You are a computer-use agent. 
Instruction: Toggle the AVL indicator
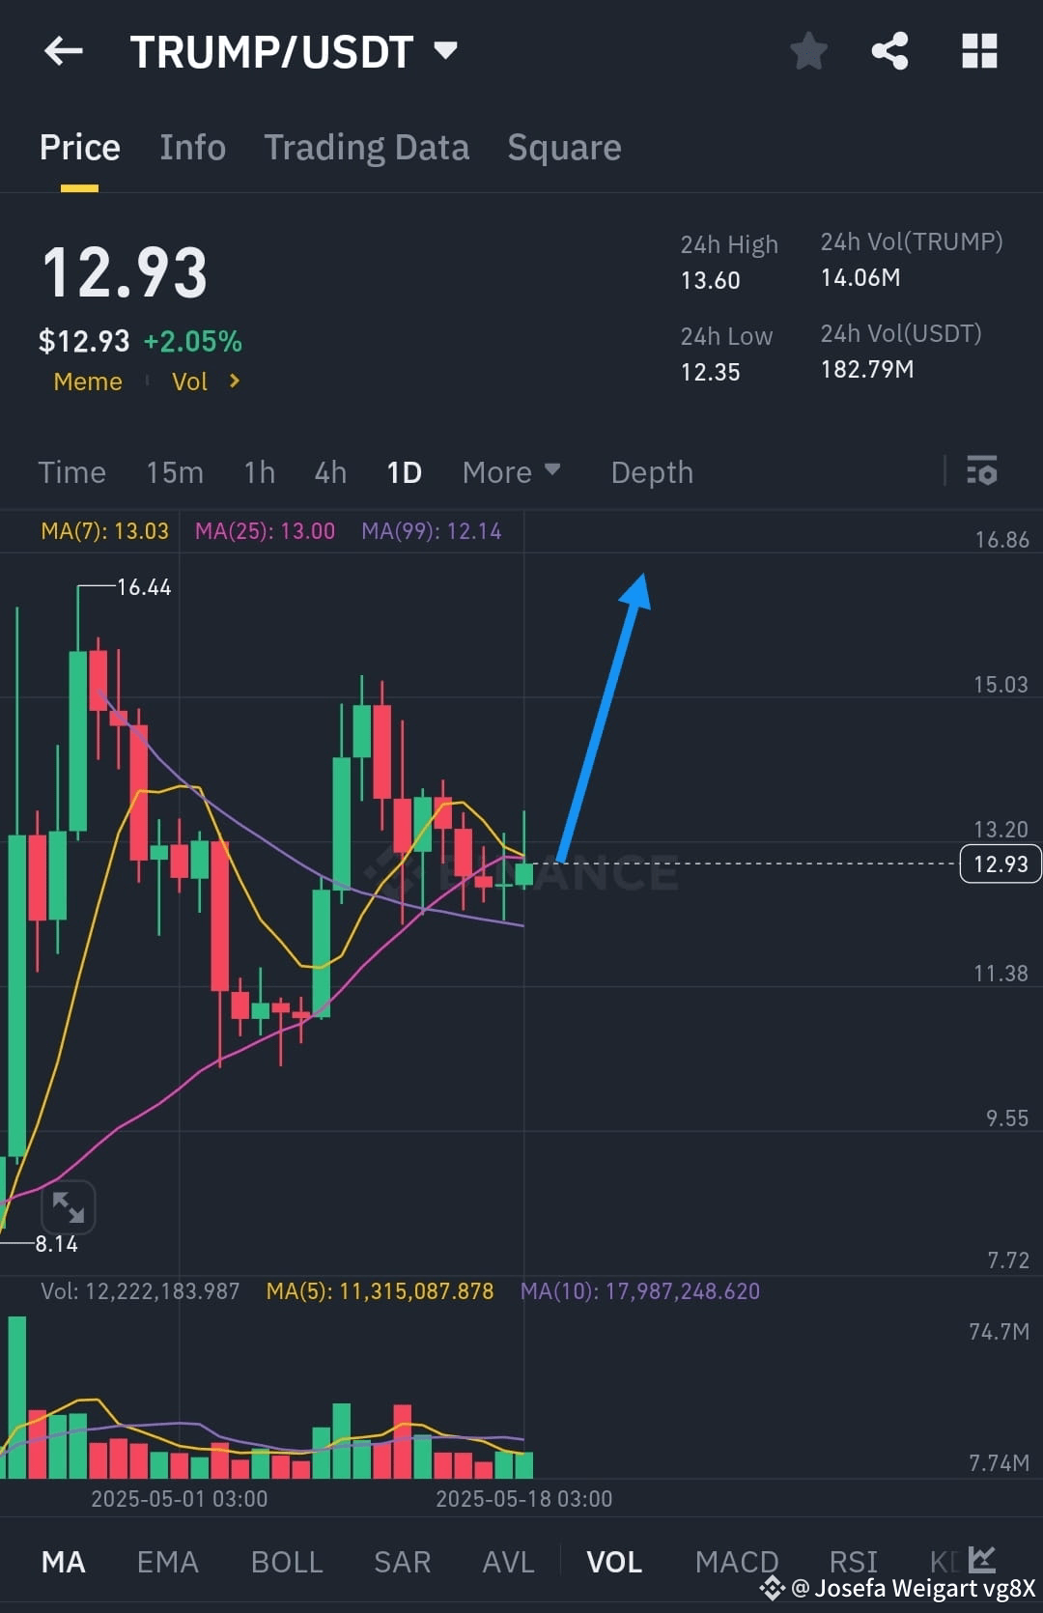pos(509,1562)
